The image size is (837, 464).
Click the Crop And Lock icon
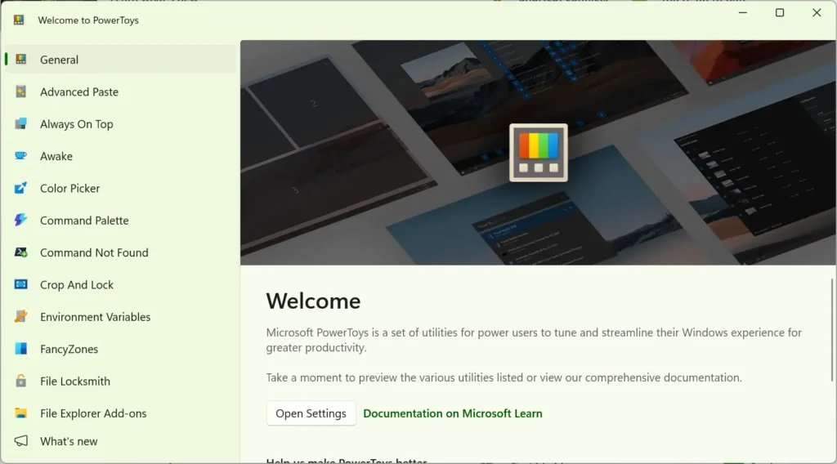pos(20,284)
